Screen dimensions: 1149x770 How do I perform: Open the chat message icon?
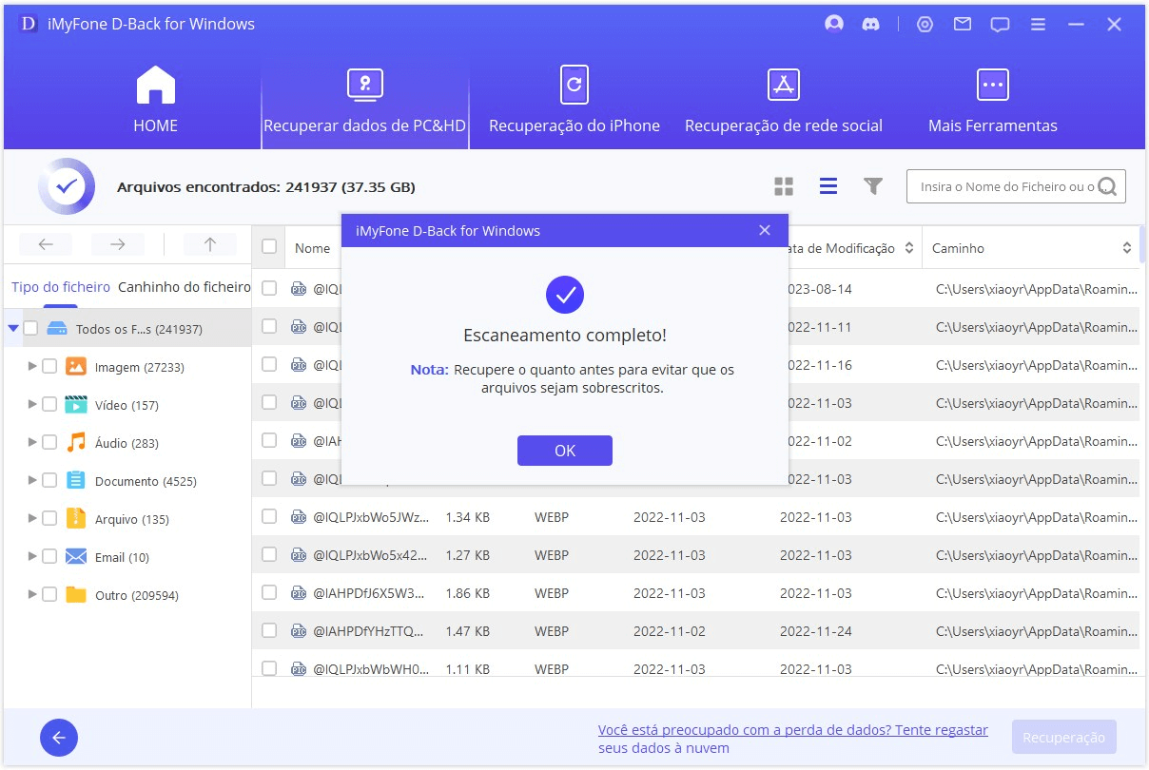point(1000,25)
